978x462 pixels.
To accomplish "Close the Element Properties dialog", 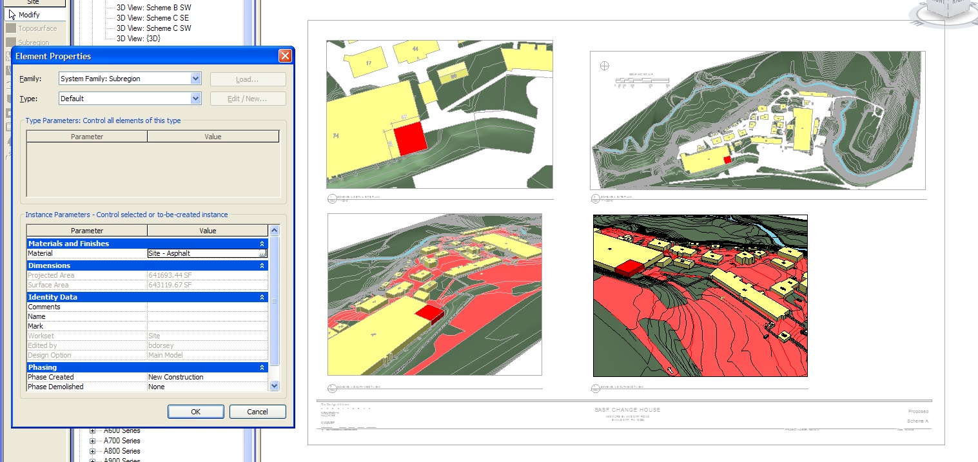I will [285, 56].
